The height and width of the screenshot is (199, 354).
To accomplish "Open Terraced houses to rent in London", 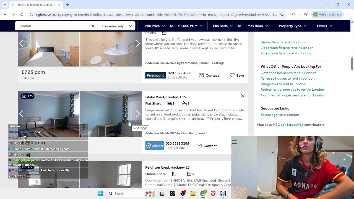I will pyautogui.click(x=288, y=78).
